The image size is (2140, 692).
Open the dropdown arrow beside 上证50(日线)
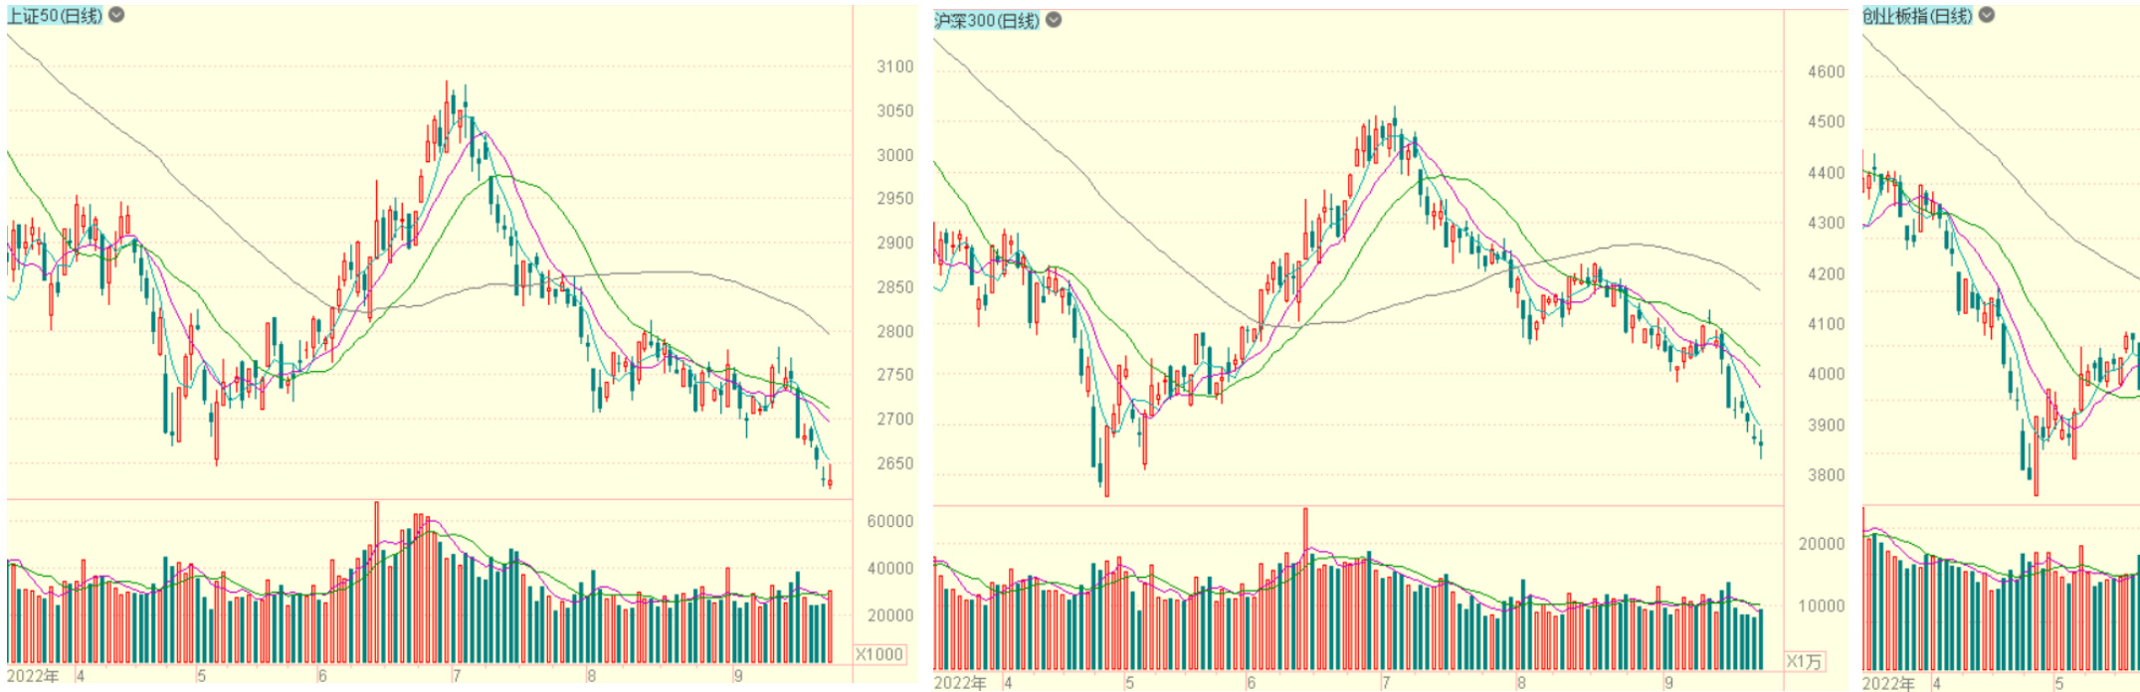[x=116, y=15]
